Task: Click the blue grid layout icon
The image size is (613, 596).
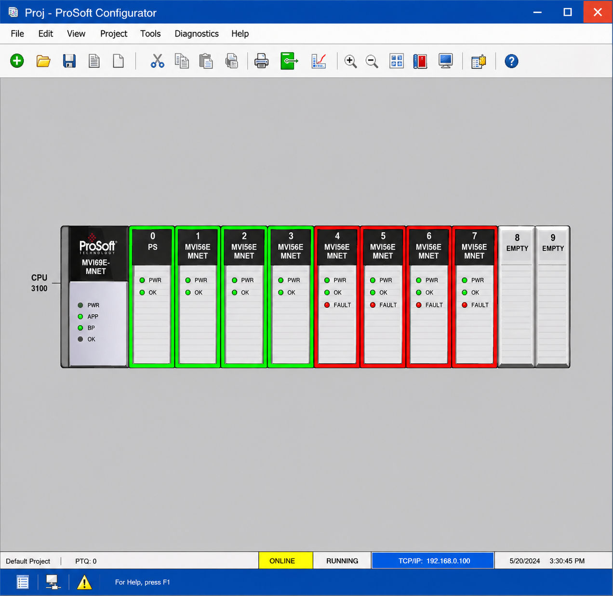Action: click(x=397, y=61)
